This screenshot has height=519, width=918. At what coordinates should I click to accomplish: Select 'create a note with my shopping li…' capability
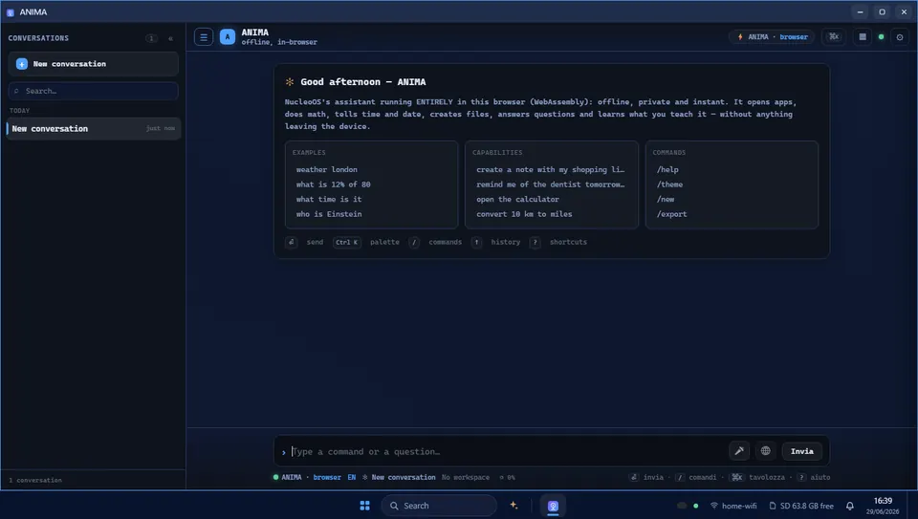pos(551,170)
